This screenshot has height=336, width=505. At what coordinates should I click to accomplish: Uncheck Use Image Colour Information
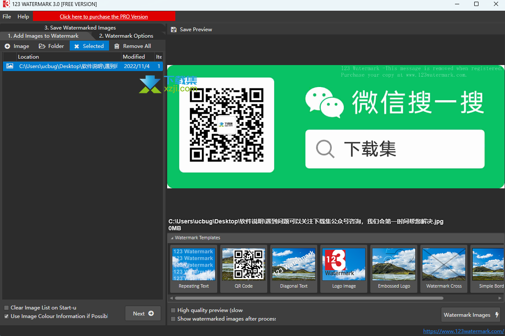click(6, 316)
